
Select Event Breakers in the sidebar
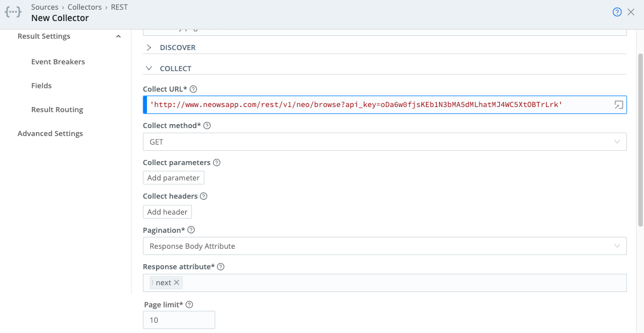click(58, 61)
